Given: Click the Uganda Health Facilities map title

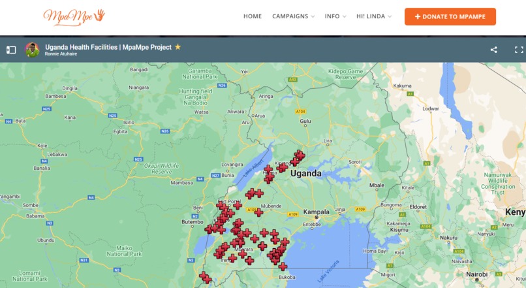Looking at the screenshot, I should pyautogui.click(x=108, y=47).
